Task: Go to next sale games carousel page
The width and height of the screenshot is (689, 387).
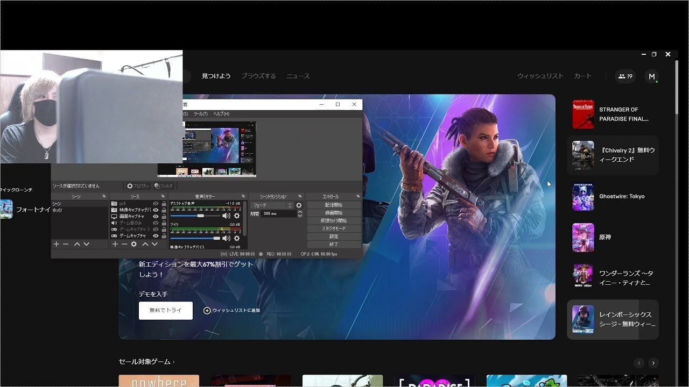Action: click(653, 363)
